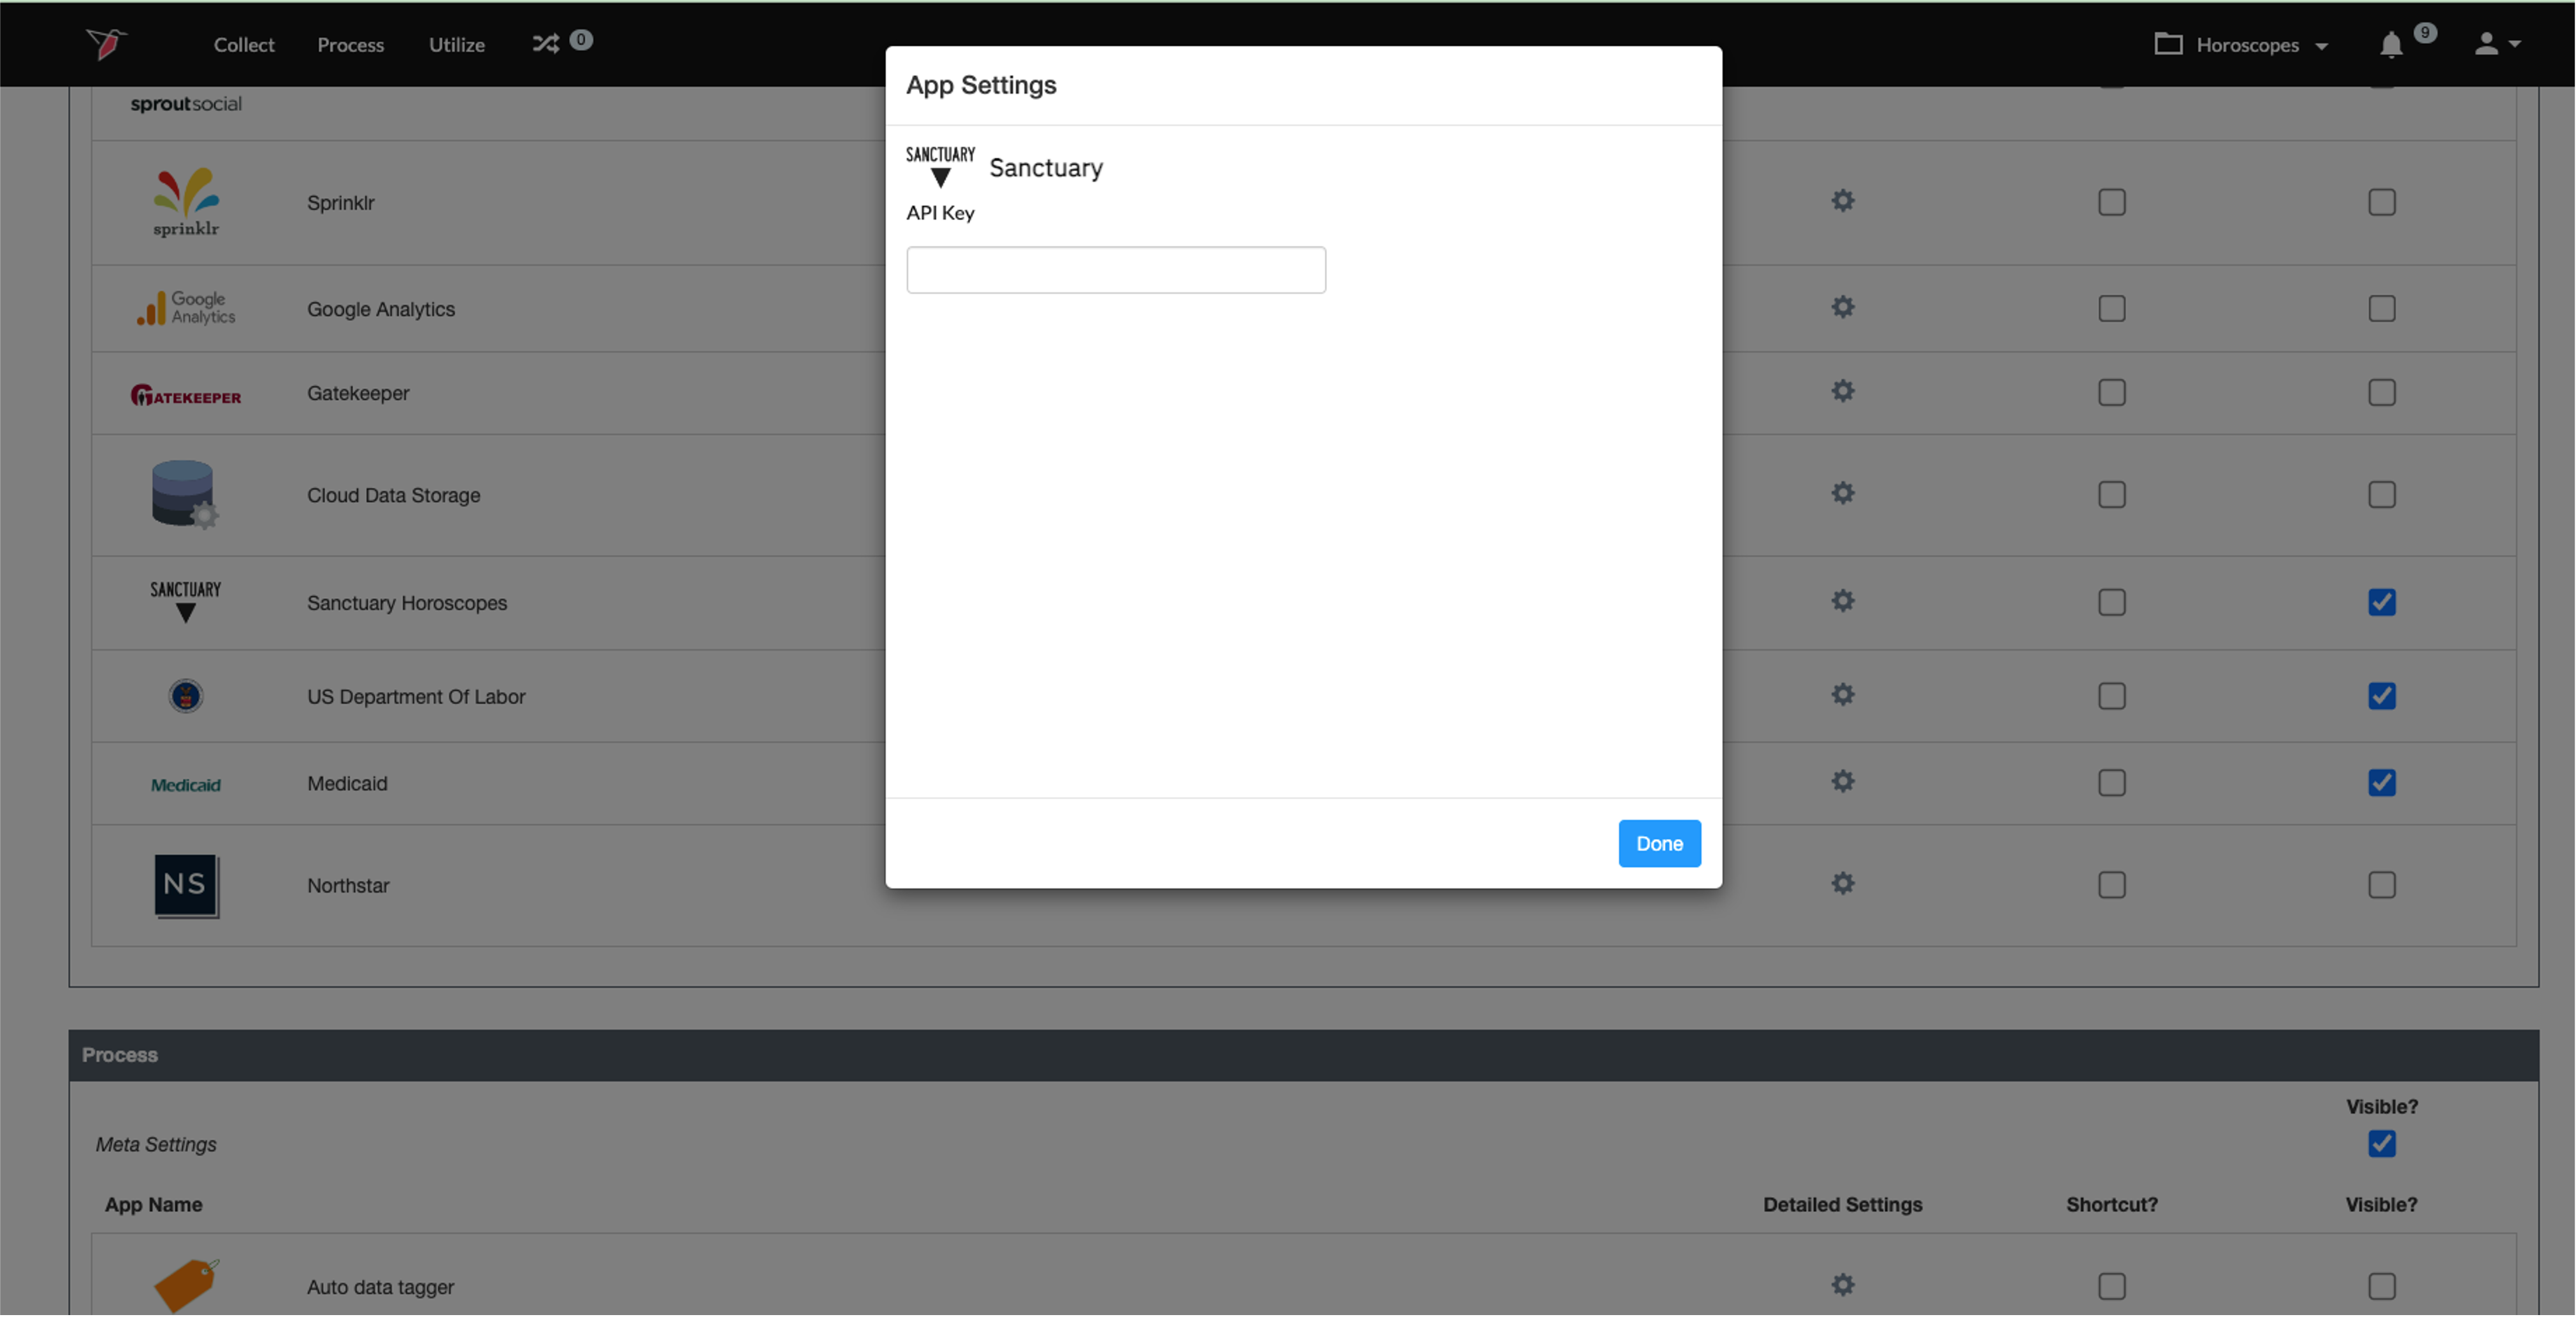2576x1317 pixels.
Task: Click the hummingbird logo in the navbar
Action: click(x=106, y=43)
